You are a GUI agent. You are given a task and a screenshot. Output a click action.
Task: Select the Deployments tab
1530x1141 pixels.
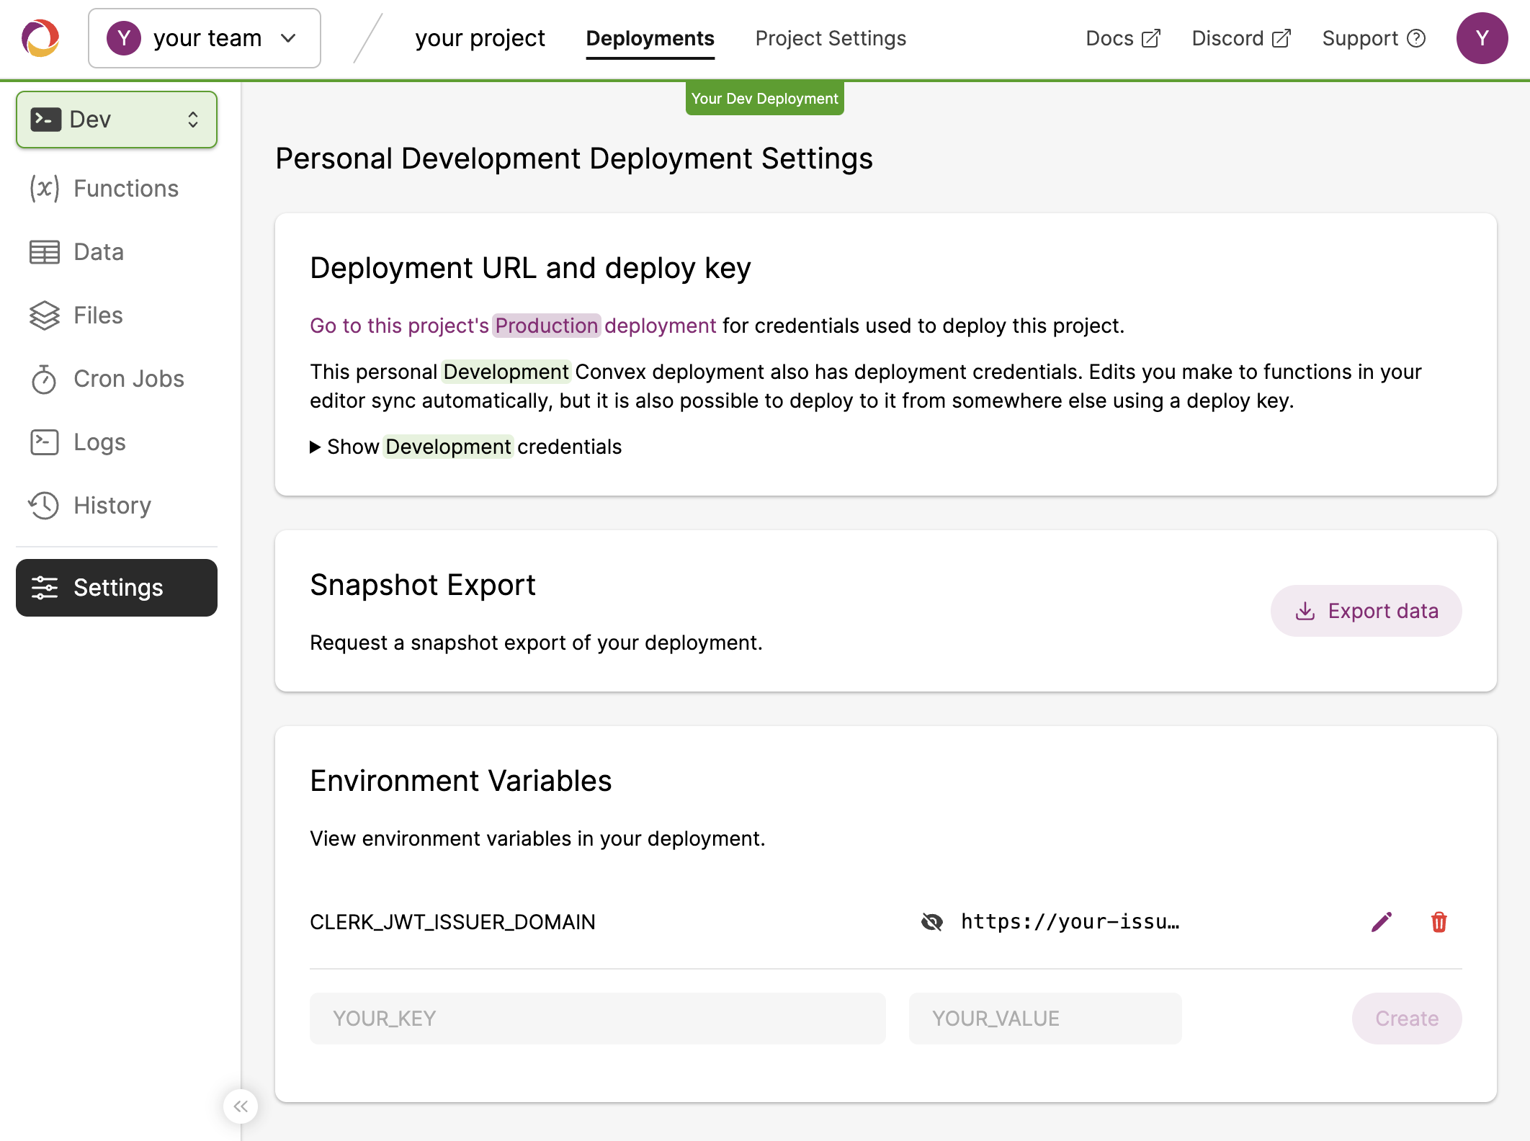(650, 38)
